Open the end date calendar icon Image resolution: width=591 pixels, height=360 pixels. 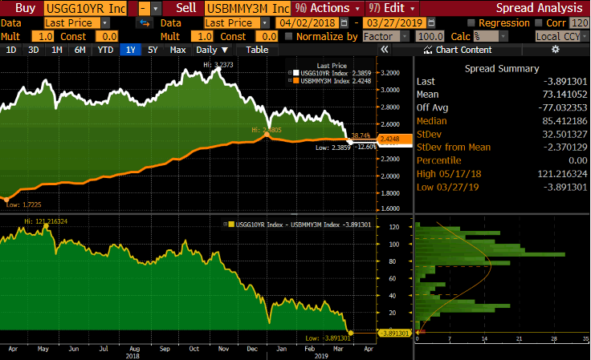431,23
